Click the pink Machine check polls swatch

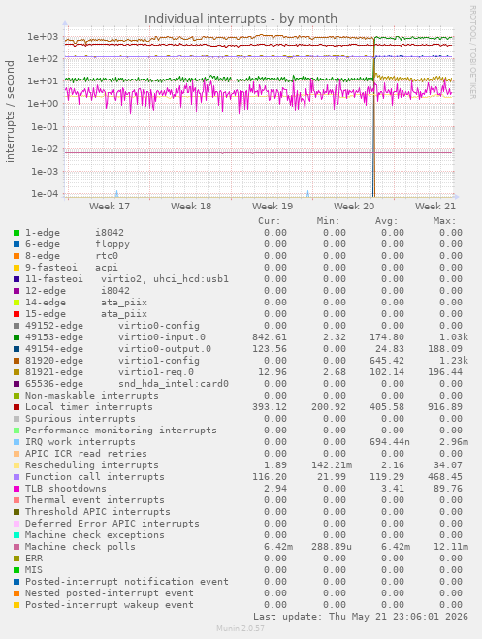pos(16,547)
